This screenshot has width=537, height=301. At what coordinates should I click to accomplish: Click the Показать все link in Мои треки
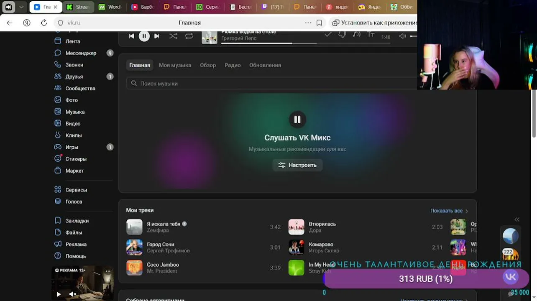[449, 211]
